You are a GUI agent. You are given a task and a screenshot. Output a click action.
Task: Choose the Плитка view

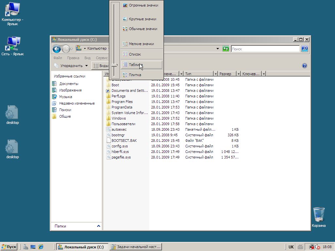(x=141, y=75)
